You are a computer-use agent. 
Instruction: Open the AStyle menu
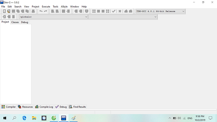tap(64, 7)
